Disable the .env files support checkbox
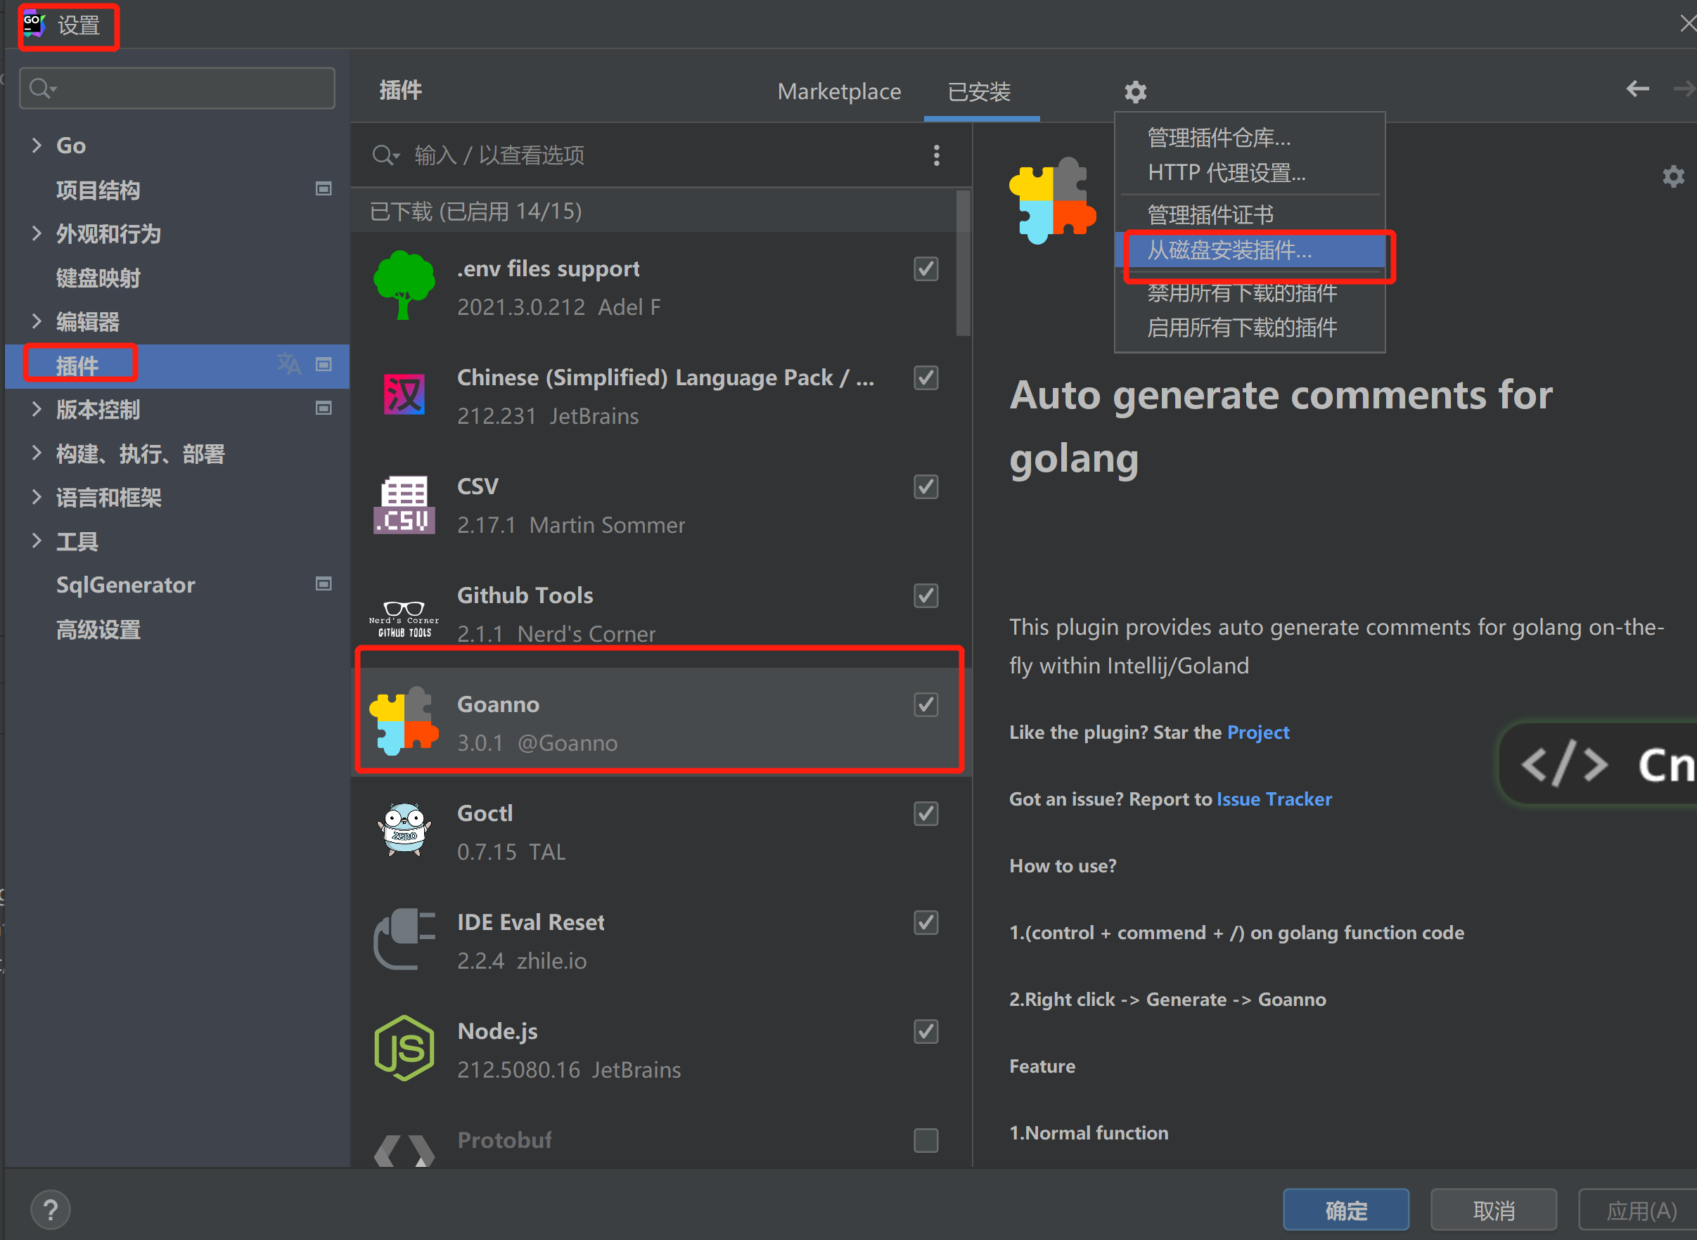The height and width of the screenshot is (1240, 1697). coord(926,269)
